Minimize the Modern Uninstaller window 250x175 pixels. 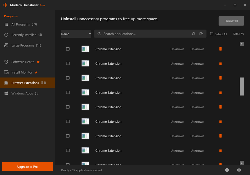click(x=225, y=5)
